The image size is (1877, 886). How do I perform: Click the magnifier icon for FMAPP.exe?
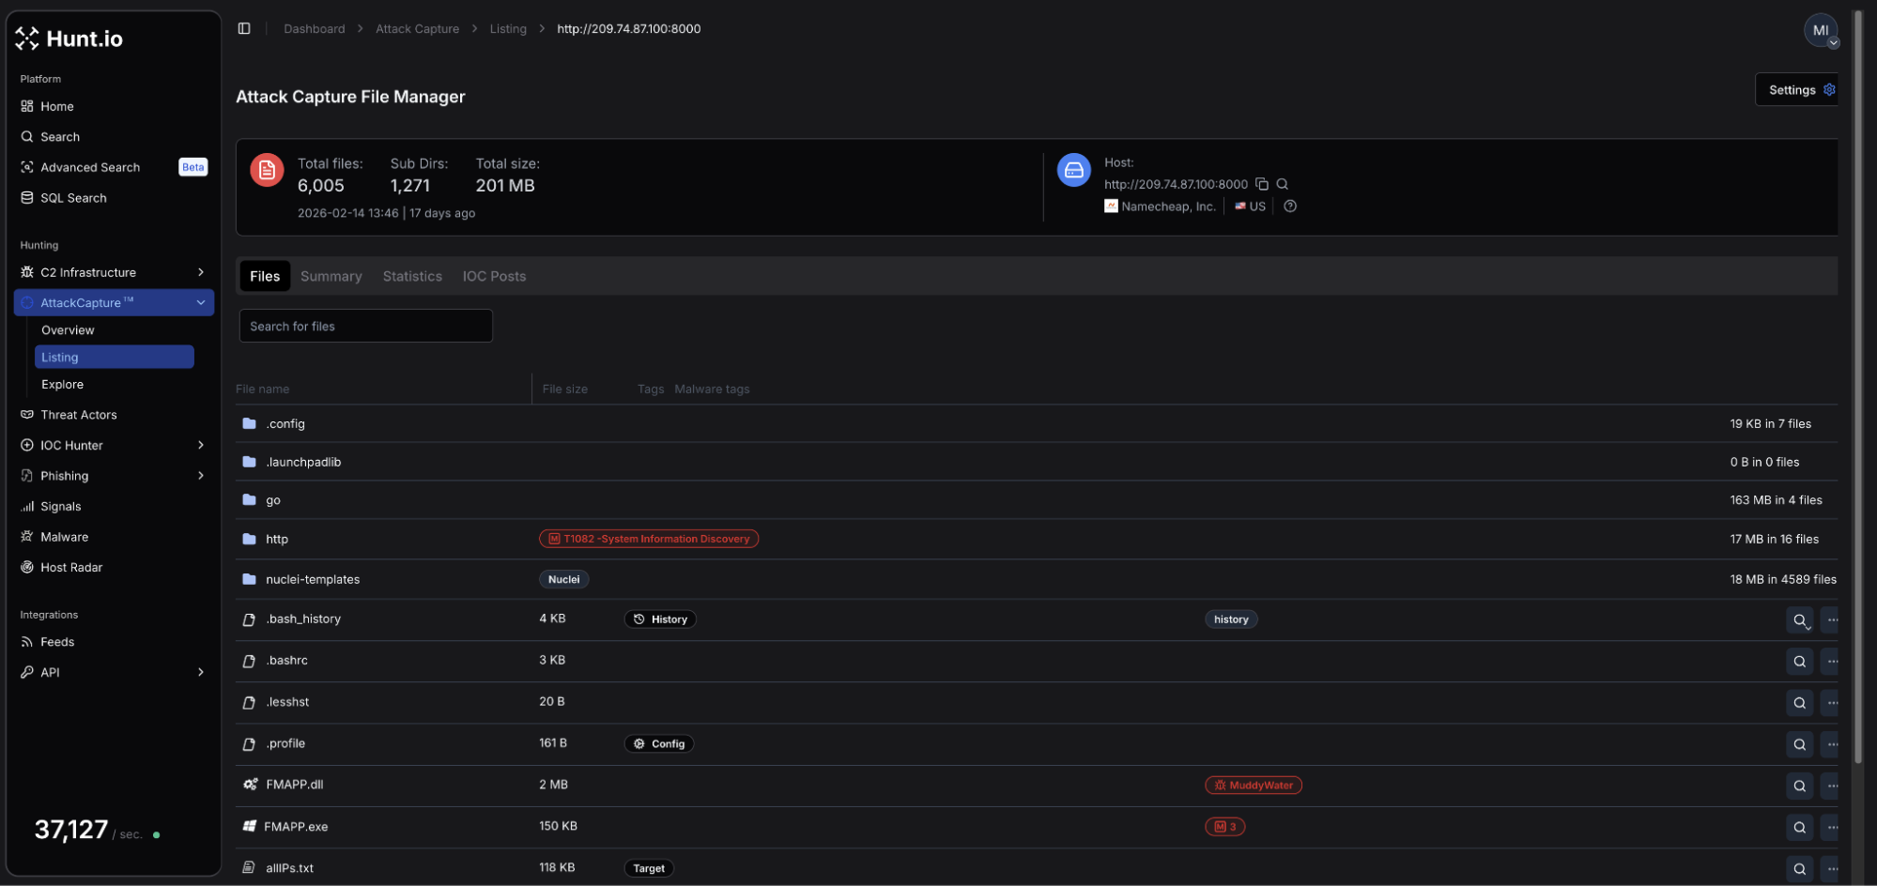coord(1799,827)
